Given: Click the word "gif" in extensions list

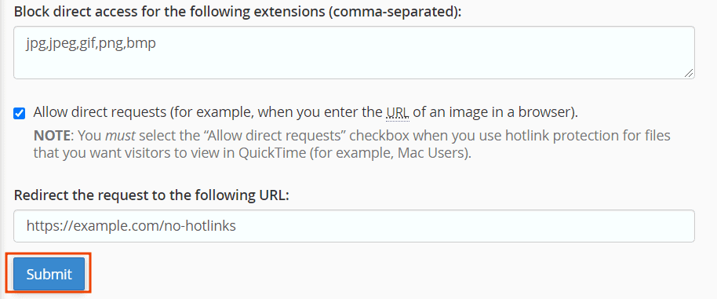Looking at the screenshot, I should click(x=88, y=45).
